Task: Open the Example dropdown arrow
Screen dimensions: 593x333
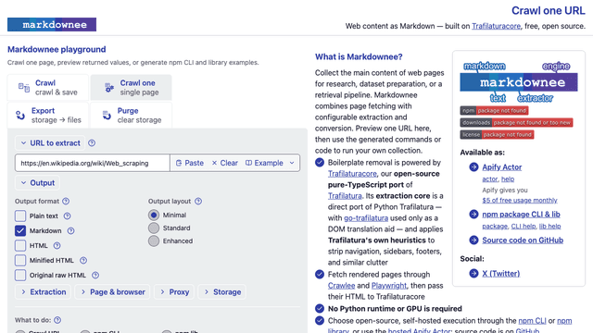Action: [292, 163]
